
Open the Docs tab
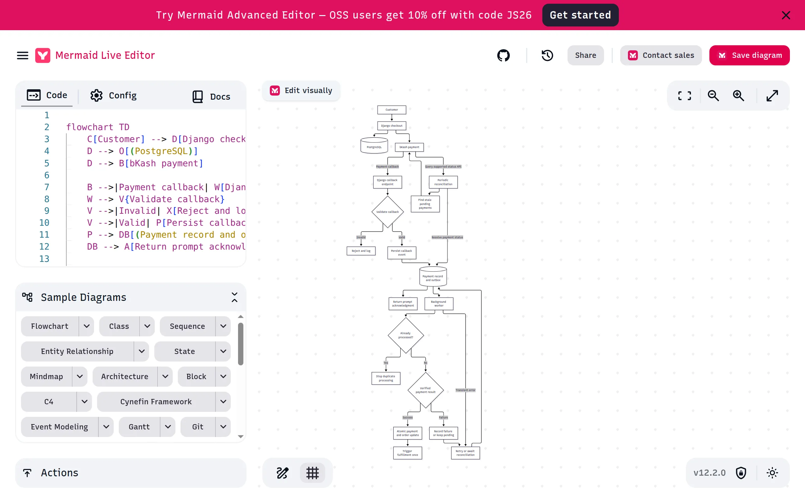[x=211, y=97]
